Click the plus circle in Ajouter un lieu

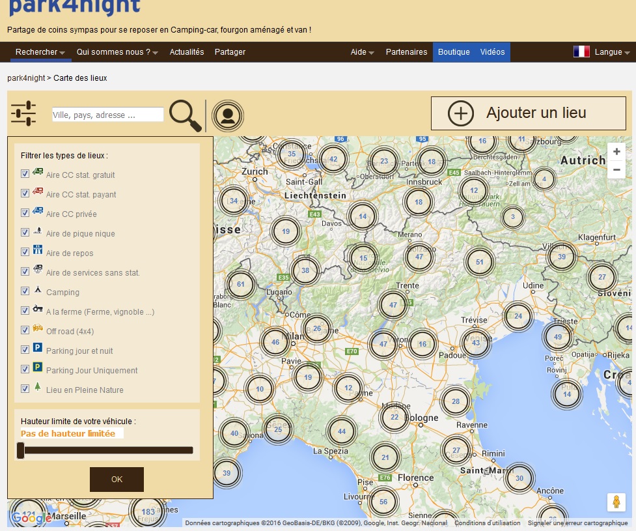(x=460, y=113)
